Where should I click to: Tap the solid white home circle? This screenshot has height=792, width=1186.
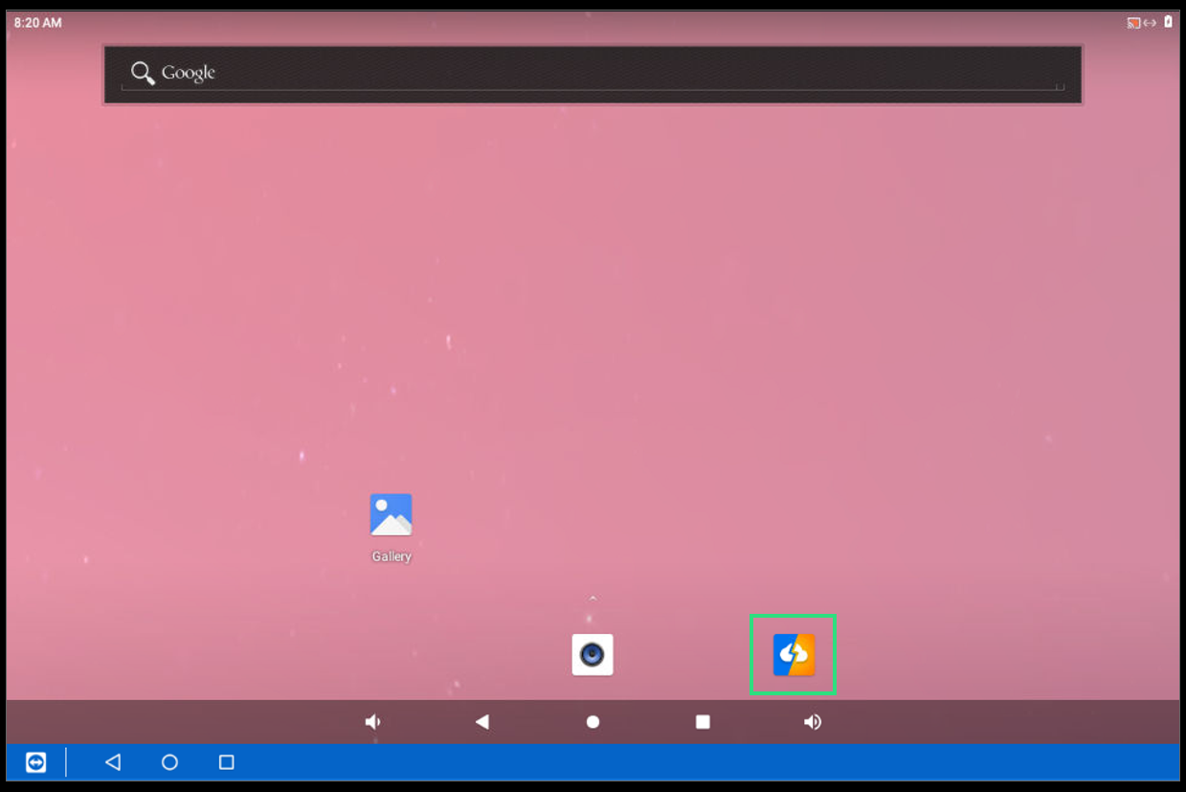pyautogui.click(x=593, y=722)
